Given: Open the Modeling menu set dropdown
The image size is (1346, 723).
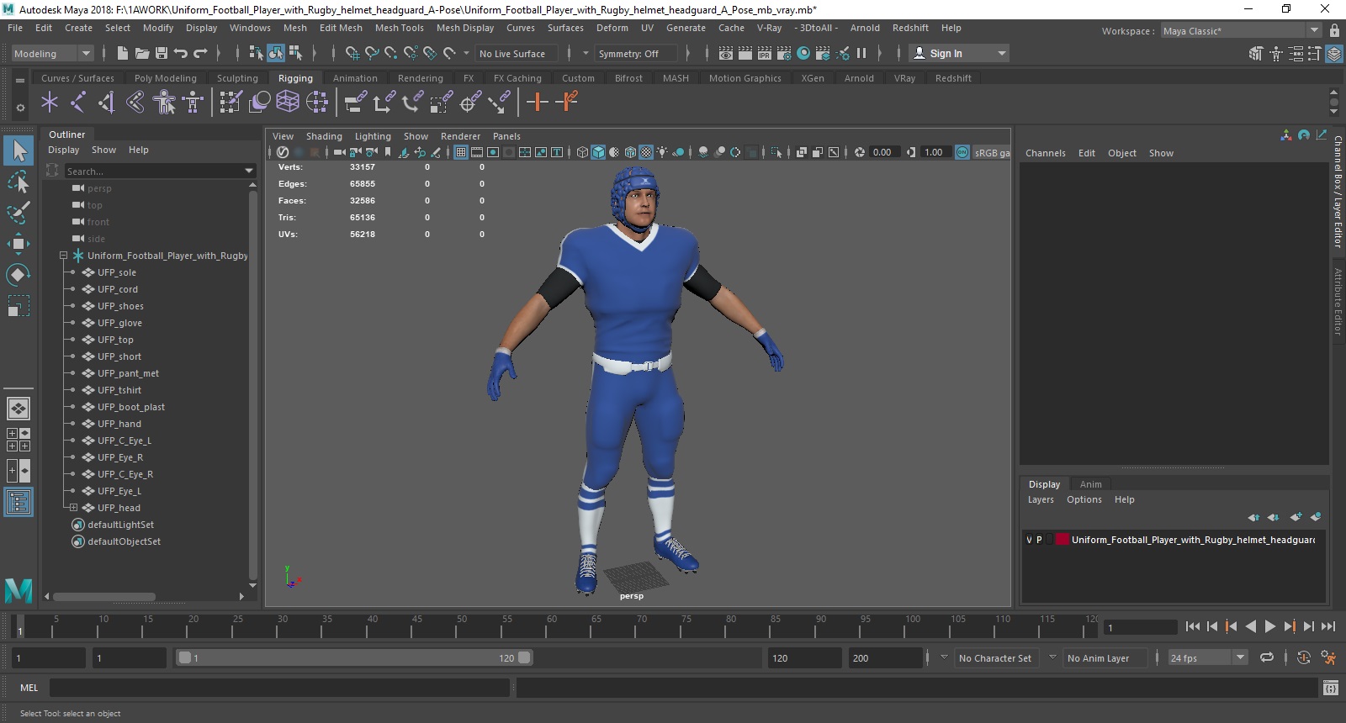Looking at the screenshot, I should [x=52, y=54].
